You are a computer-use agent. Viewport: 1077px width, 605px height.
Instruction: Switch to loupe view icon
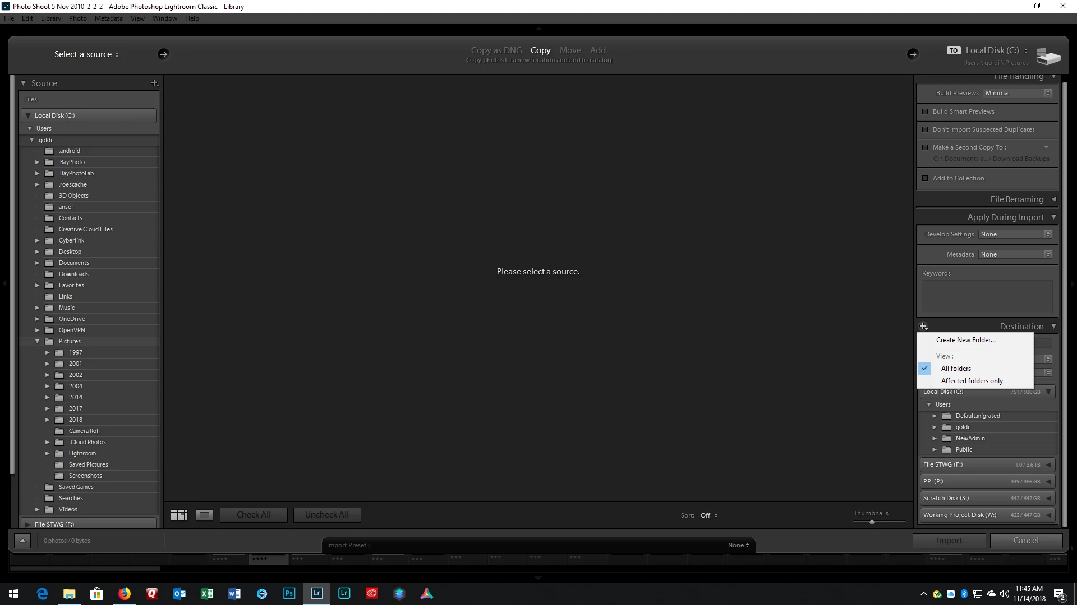[x=204, y=515]
